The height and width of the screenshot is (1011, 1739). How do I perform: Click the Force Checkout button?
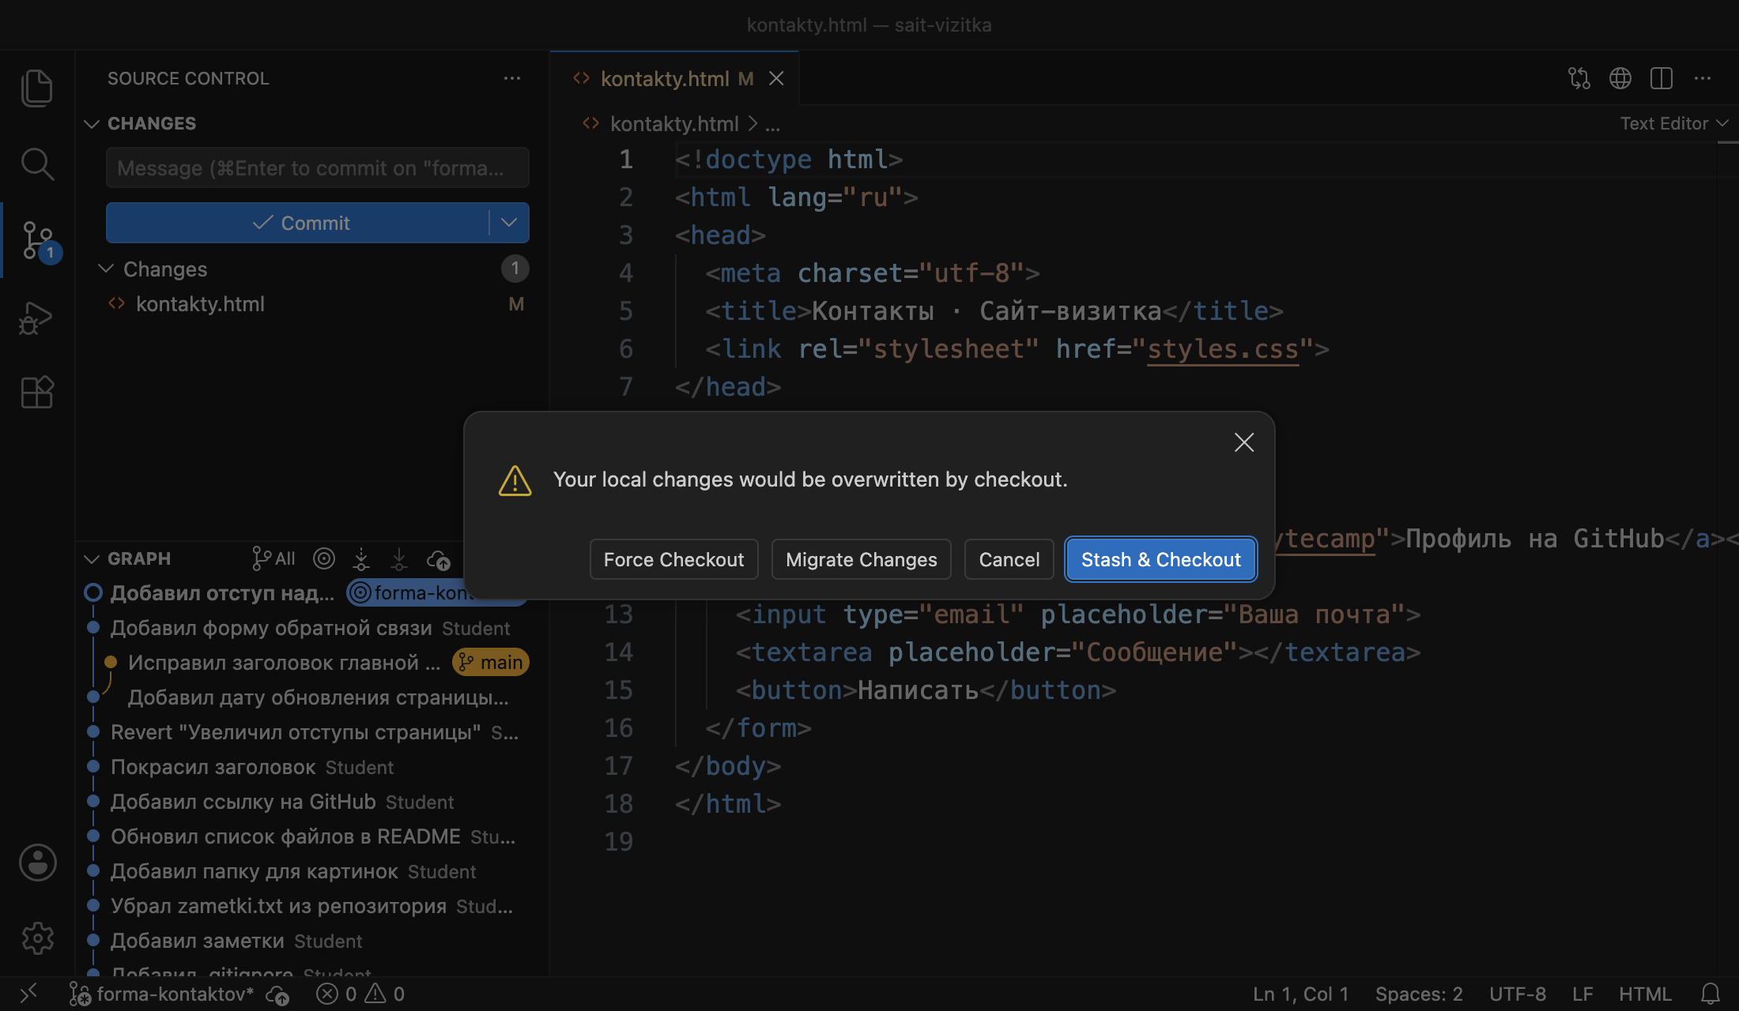pos(673,559)
